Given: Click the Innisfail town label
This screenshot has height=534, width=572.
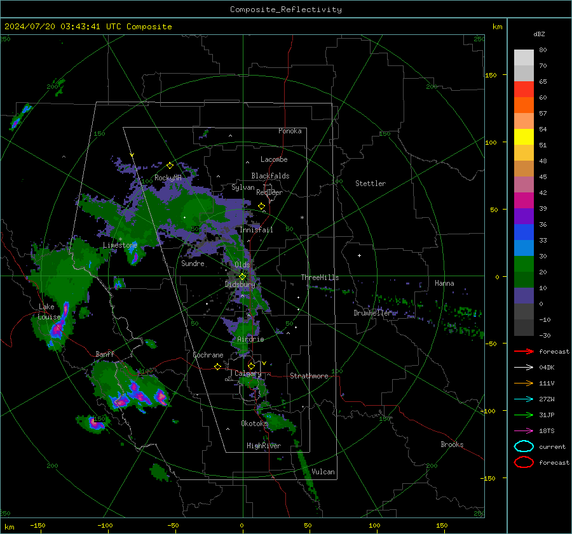Looking at the screenshot, I should 256,230.
